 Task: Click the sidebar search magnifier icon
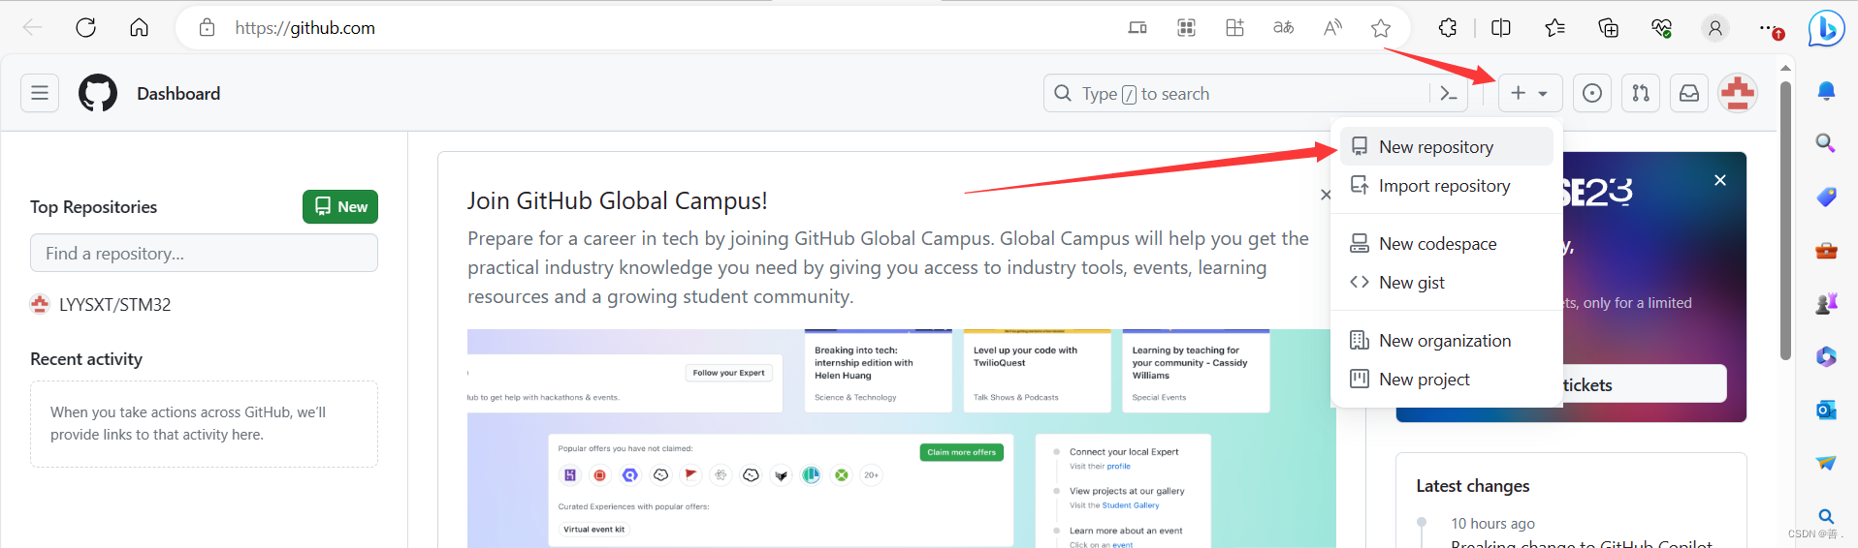(x=1826, y=143)
